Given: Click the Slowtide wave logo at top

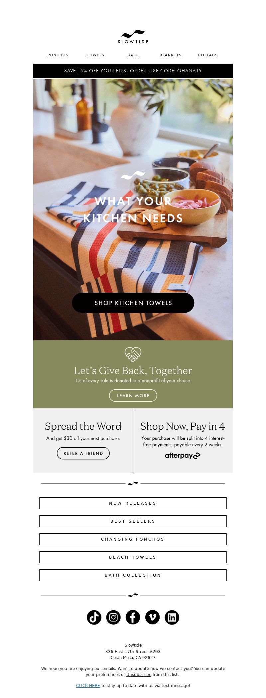Looking at the screenshot, I should pyautogui.click(x=133, y=37).
